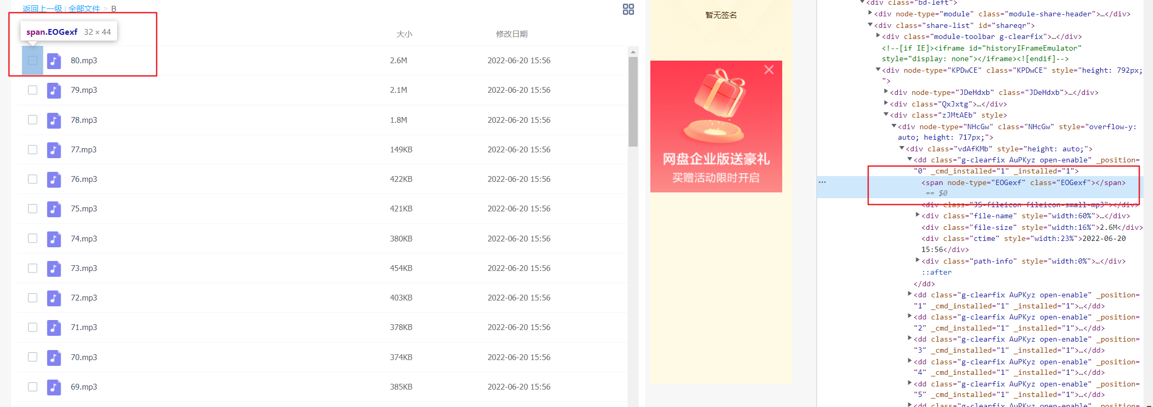Click the music icon beside 73.mp3
Screen dimensions: 1153x407
coord(54,268)
